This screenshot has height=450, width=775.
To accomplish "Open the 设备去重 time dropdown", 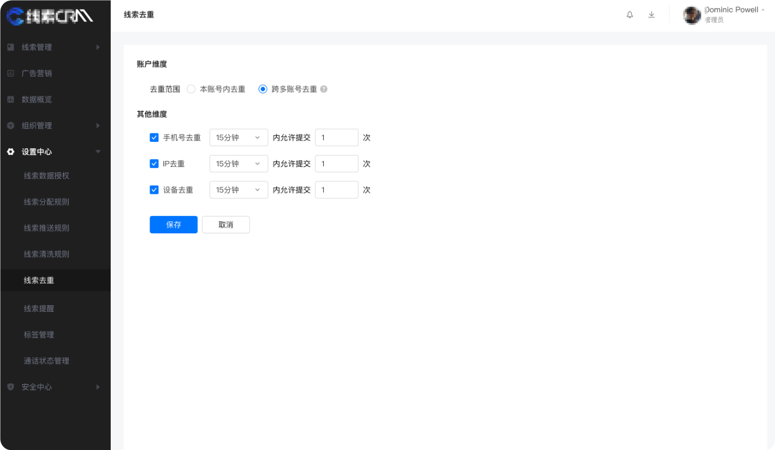I will click(238, 190).
